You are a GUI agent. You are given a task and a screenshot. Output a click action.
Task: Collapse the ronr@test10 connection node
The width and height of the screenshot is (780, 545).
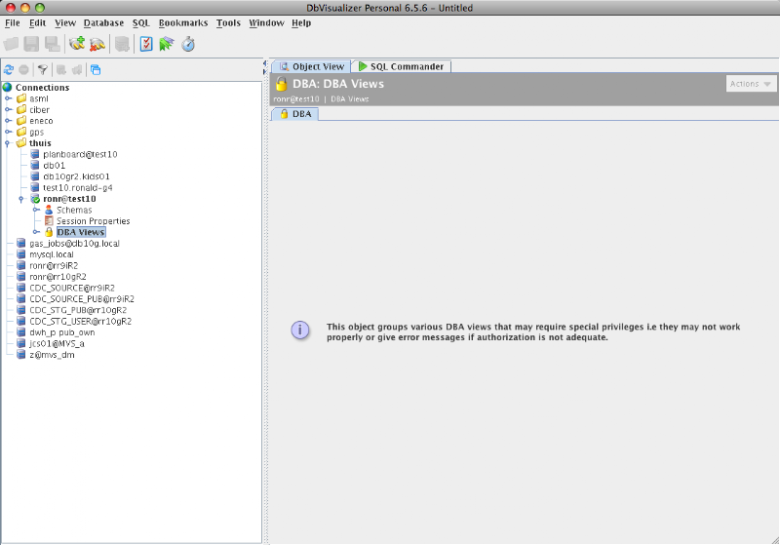20,200
